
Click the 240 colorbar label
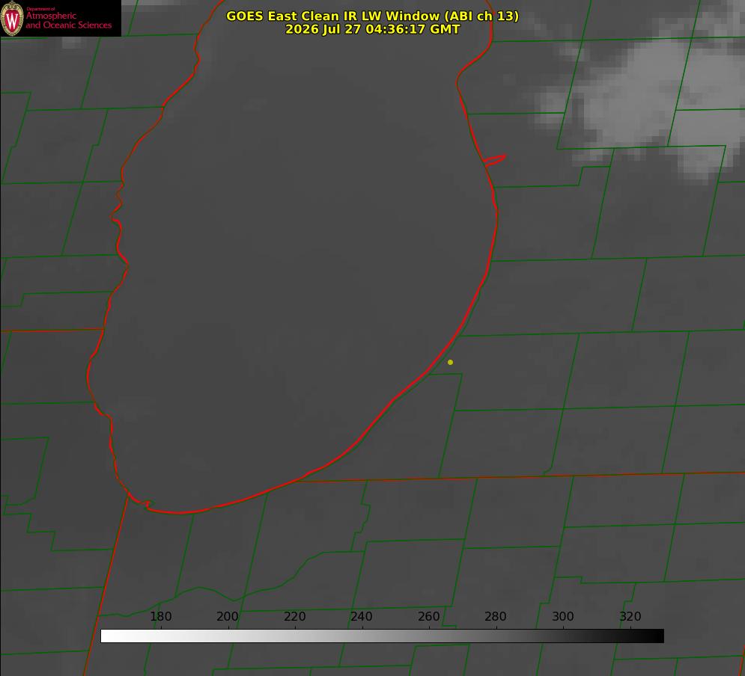coord(362,616)
